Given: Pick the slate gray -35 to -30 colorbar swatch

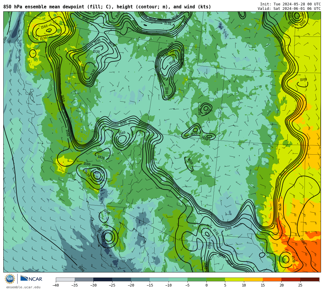Looking at the screenshot, I should (84, 279).
